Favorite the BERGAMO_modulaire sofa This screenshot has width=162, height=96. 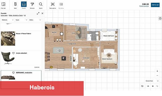pyautogui.click(x=13, y=73)
